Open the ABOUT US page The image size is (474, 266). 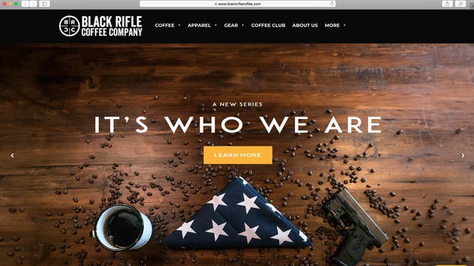coord(305,25)
